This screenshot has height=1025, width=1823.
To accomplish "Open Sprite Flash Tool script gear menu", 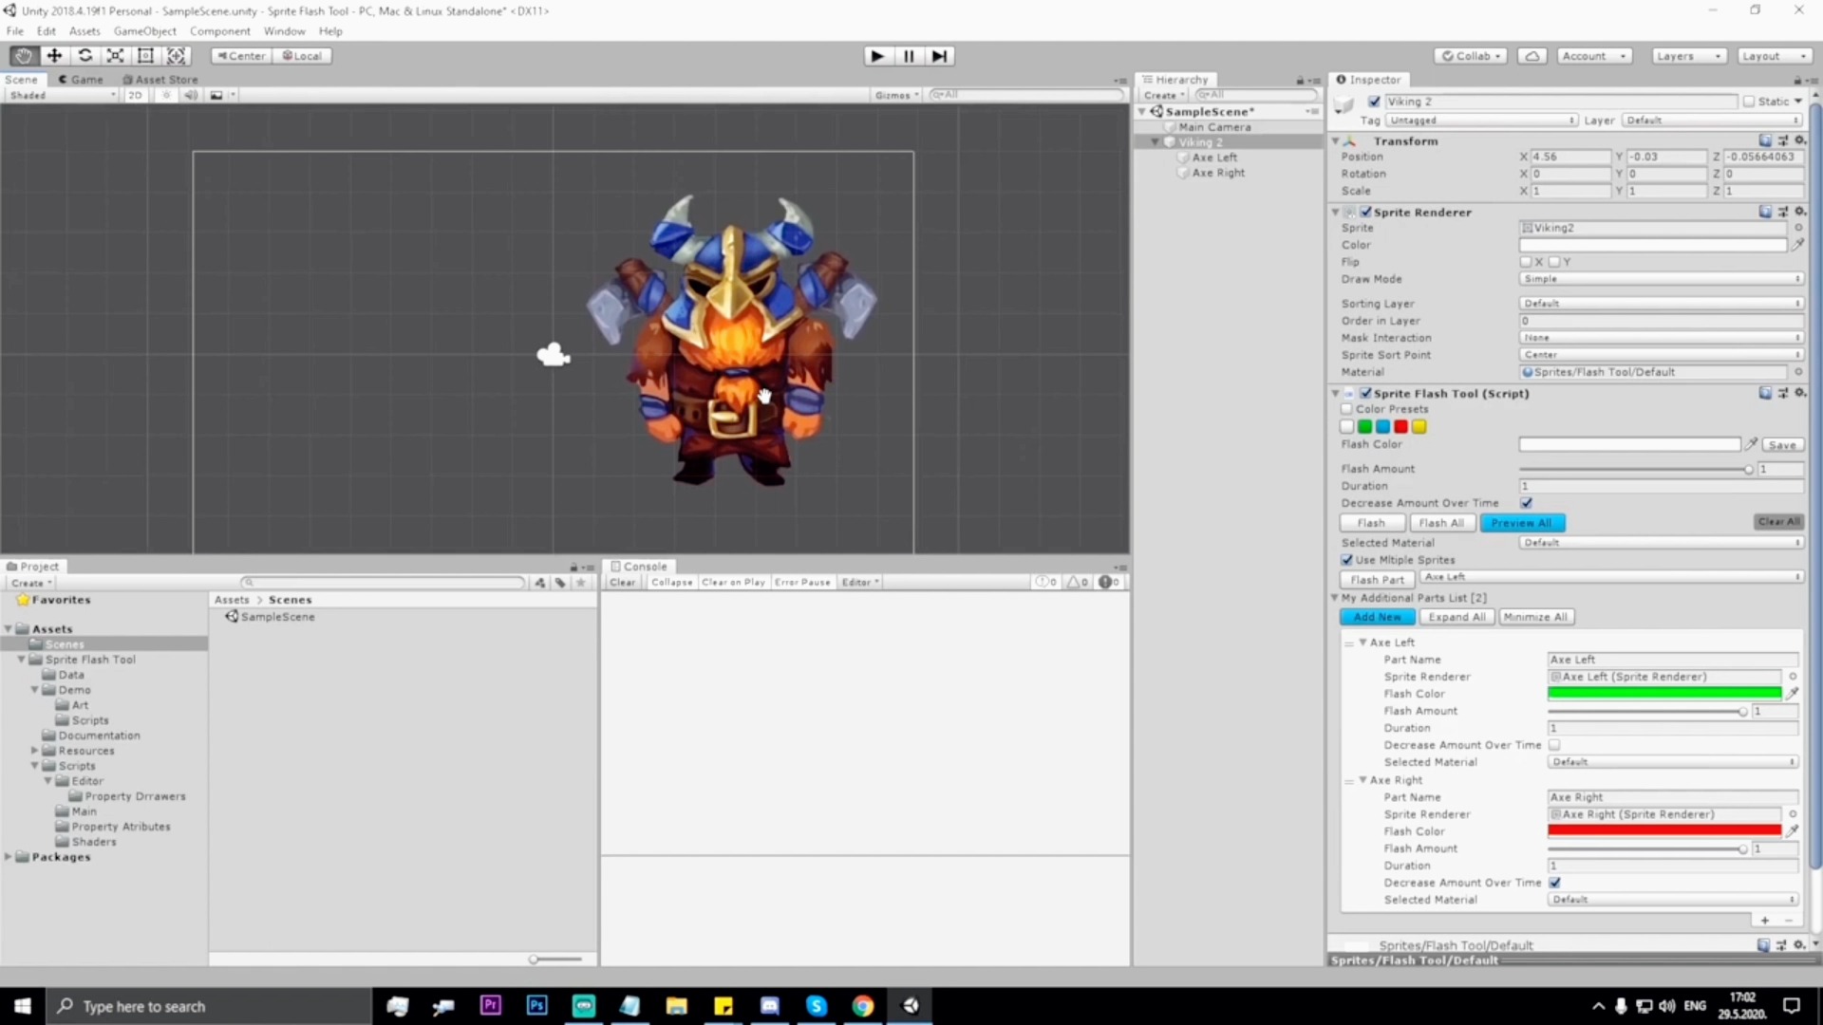I will (1800, 393).
